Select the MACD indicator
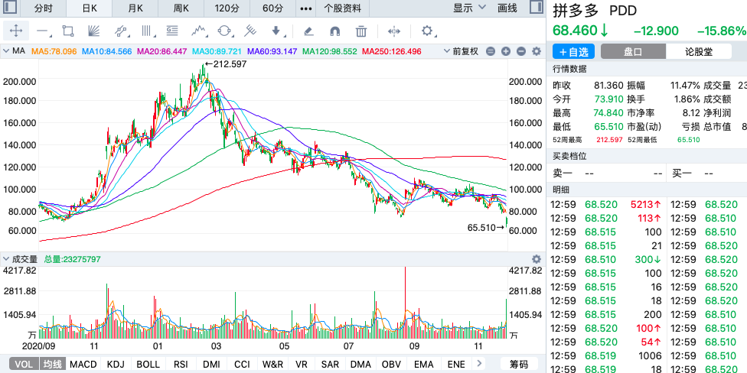This screenshot has width=747, height=373. pyautogui.click(x=83, y=365)
